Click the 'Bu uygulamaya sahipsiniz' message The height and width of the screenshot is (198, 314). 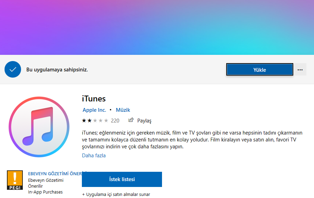(x=57, y=70)
